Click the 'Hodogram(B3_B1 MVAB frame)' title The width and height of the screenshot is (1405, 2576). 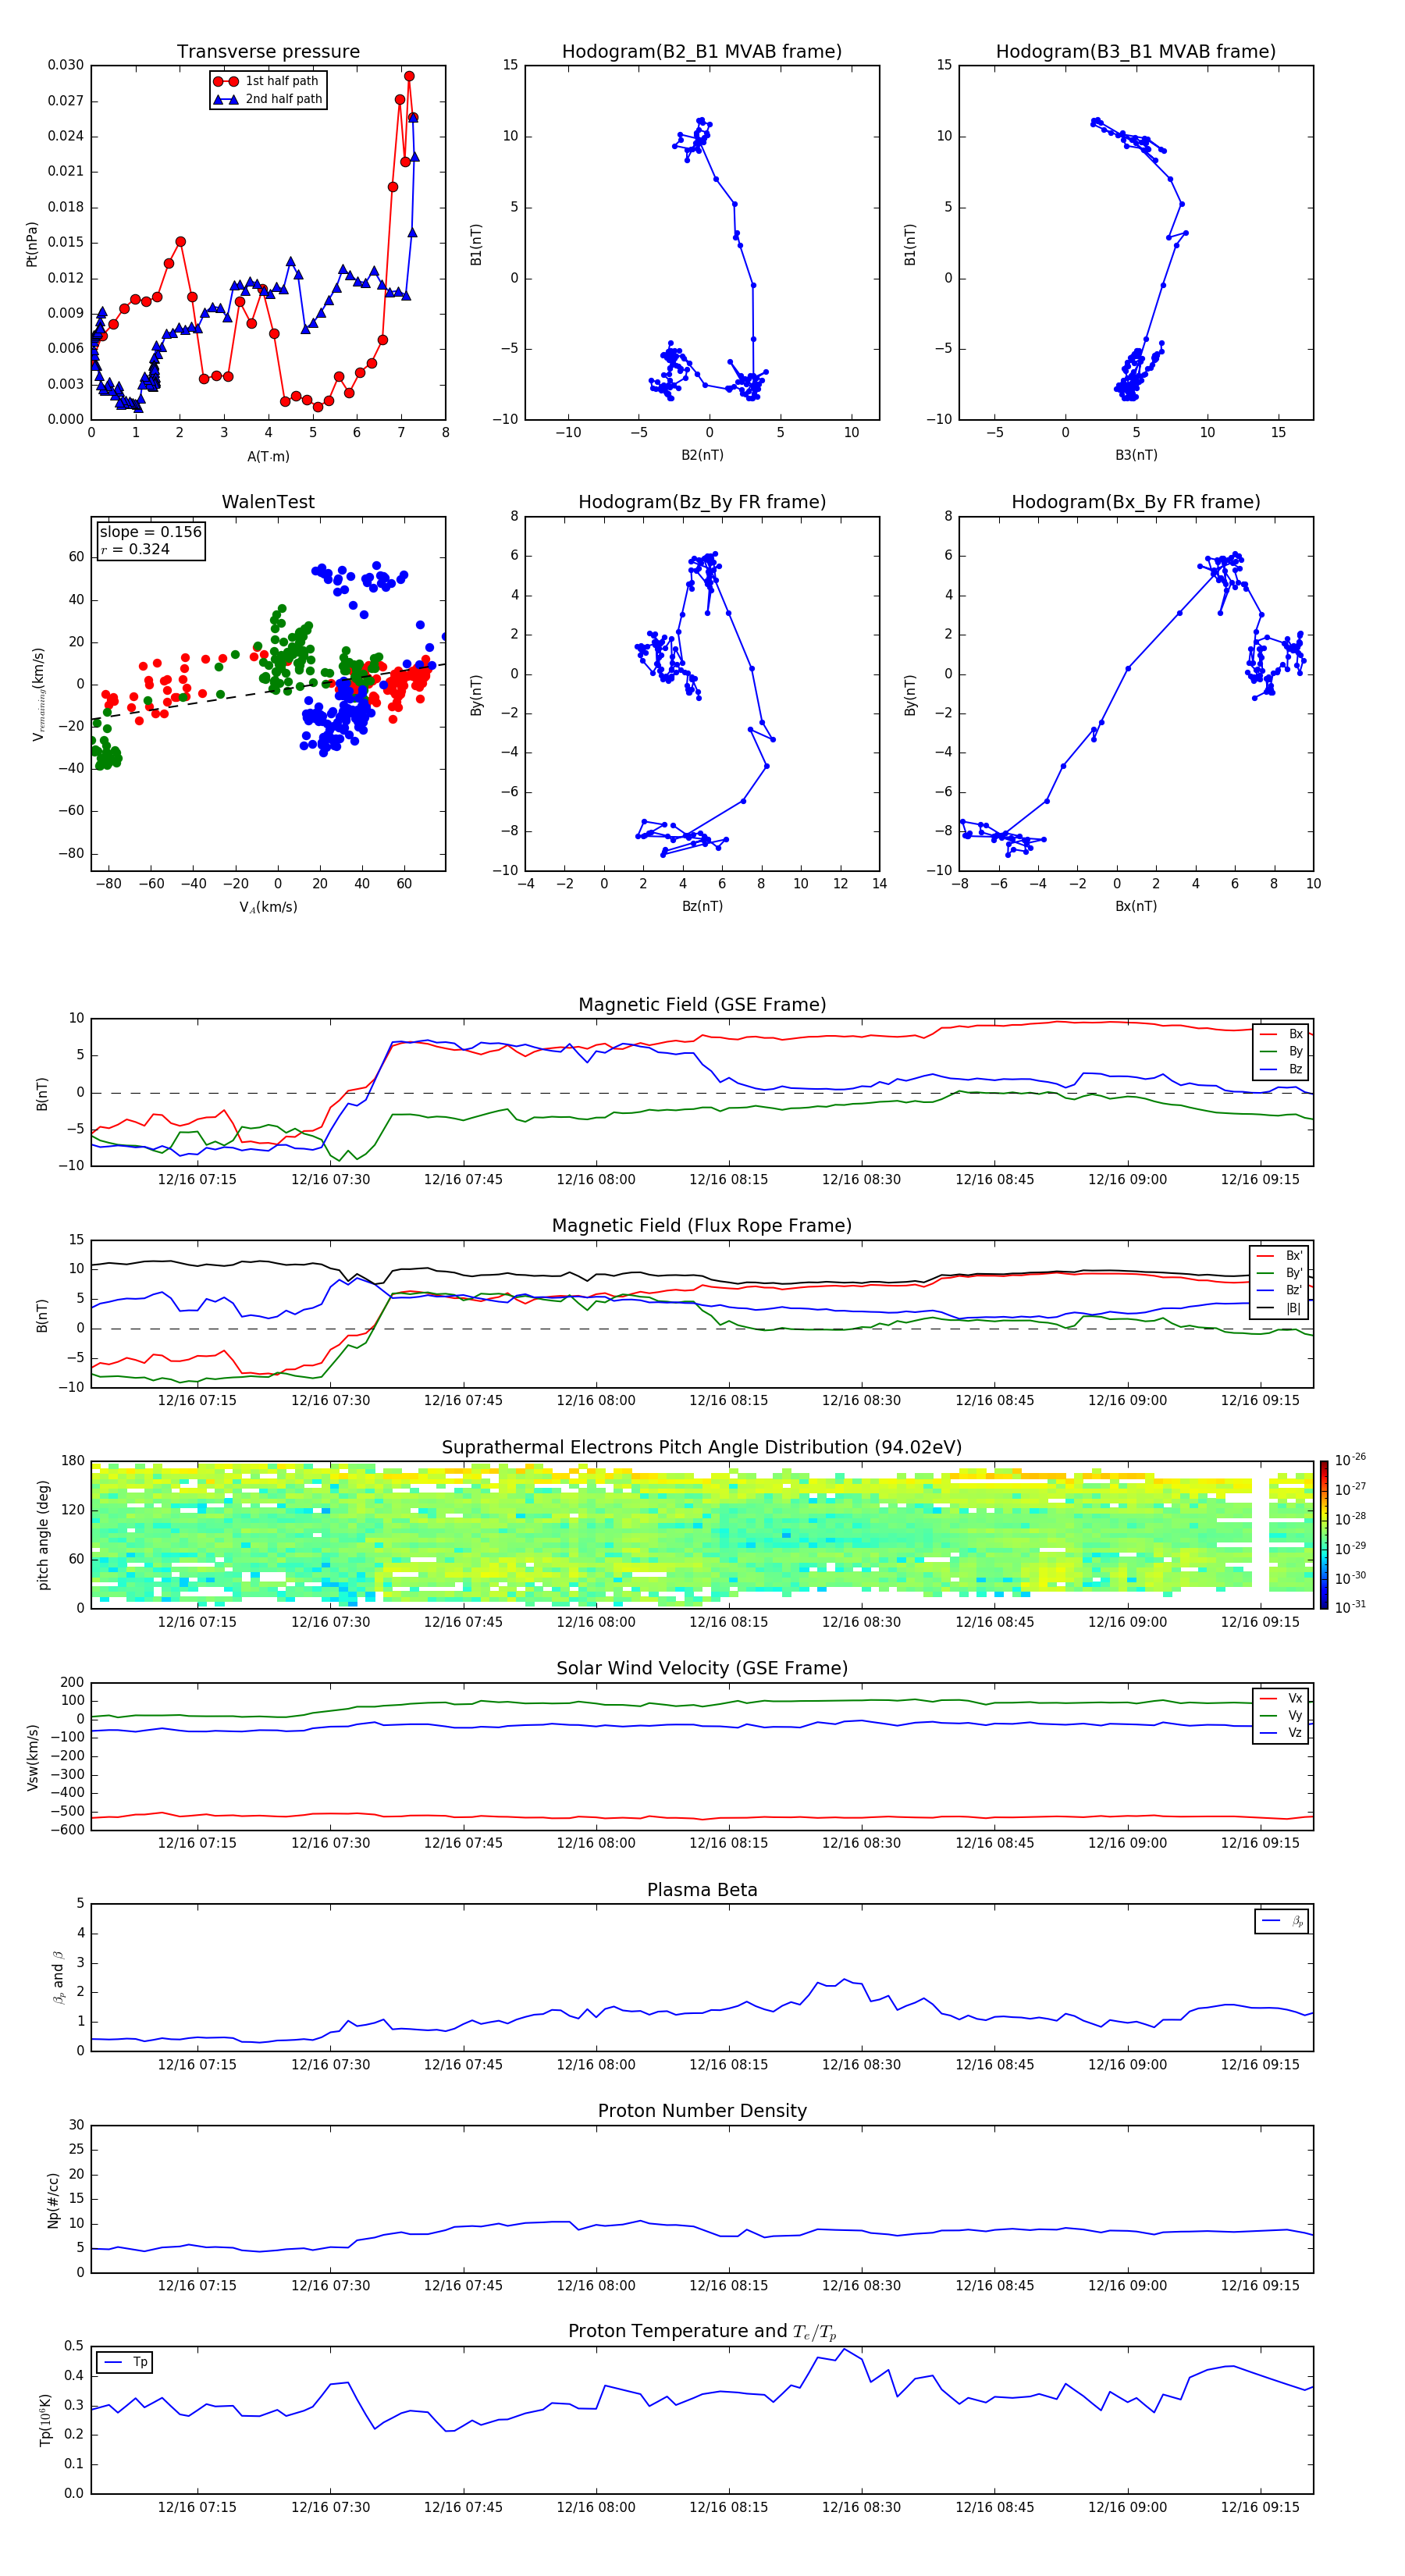click(x=1136, y=52)
